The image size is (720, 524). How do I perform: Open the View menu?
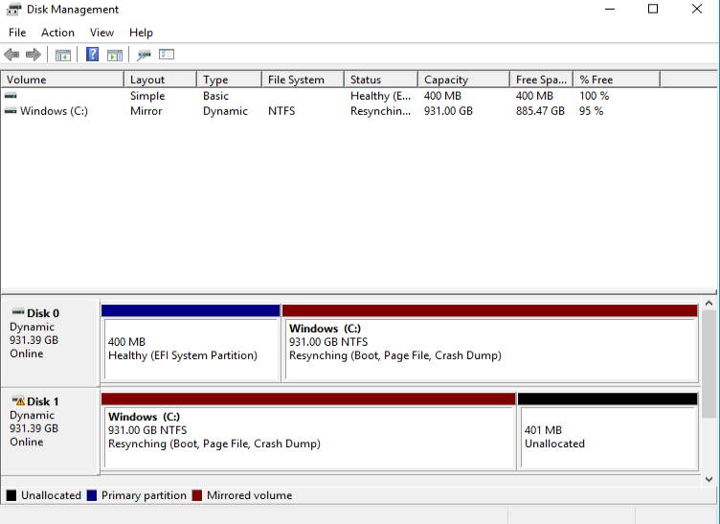[x=101, y=33]
